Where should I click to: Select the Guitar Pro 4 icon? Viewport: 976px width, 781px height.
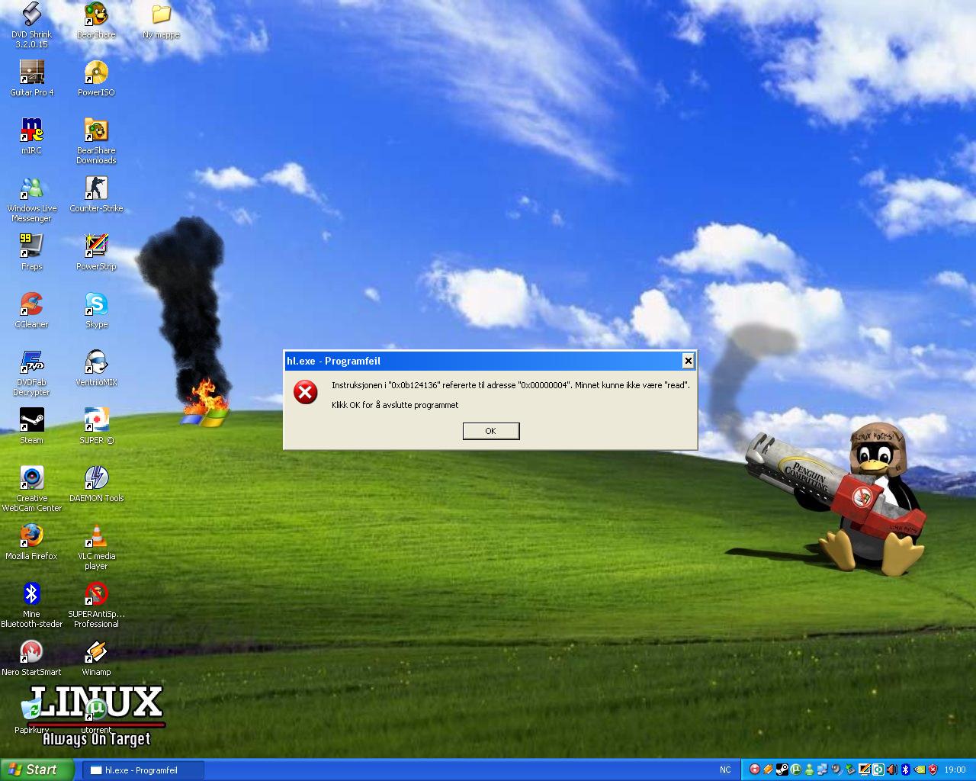[x=31, y=78]
